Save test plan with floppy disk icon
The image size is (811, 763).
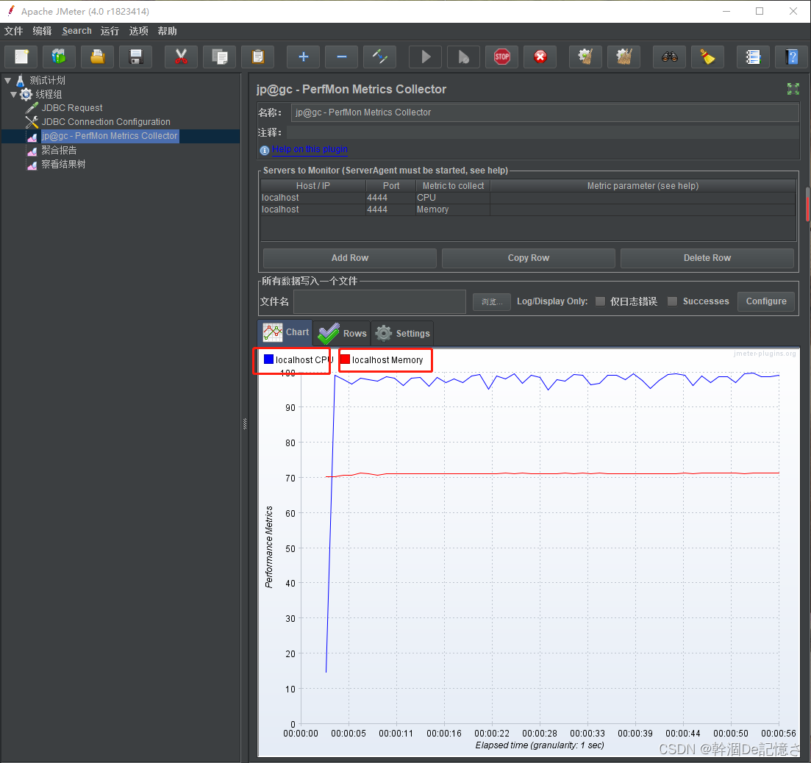pos(135,57)
